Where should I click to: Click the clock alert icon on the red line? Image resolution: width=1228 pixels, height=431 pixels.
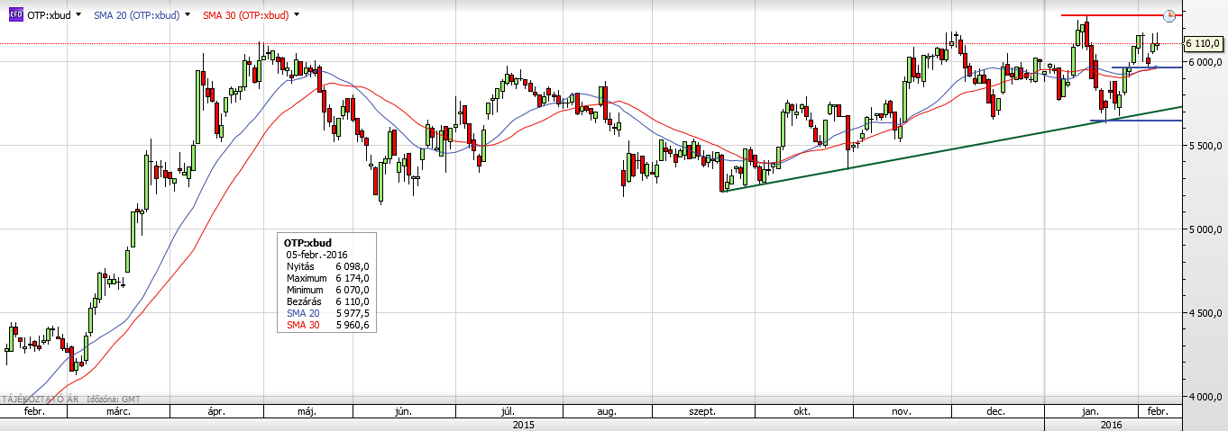coord(1170,15)
